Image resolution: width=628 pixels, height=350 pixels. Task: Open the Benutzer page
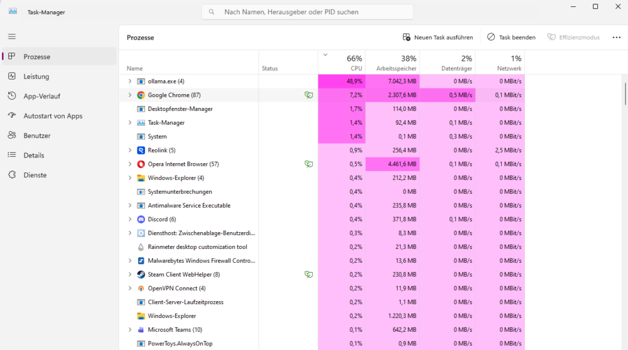click(x=59, y=135)
